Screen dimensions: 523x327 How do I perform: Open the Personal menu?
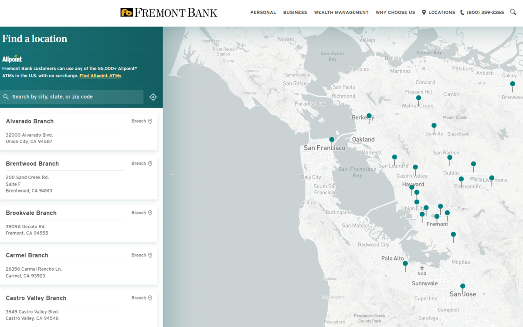[263, 13]
